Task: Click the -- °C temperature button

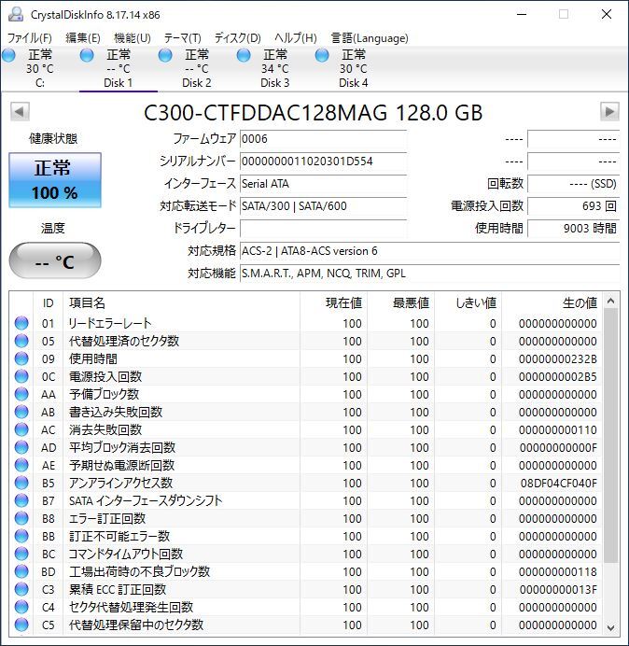Action: 55,260
